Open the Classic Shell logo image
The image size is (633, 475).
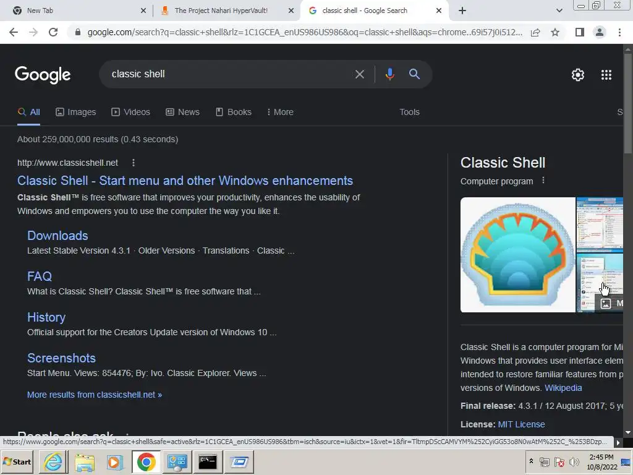pos(517,255)
